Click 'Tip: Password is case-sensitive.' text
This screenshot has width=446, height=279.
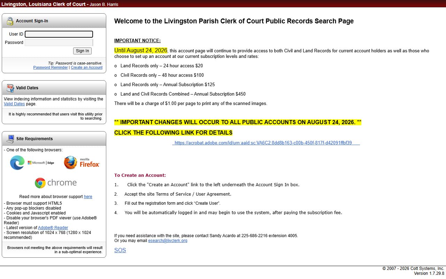pos(75,63)
